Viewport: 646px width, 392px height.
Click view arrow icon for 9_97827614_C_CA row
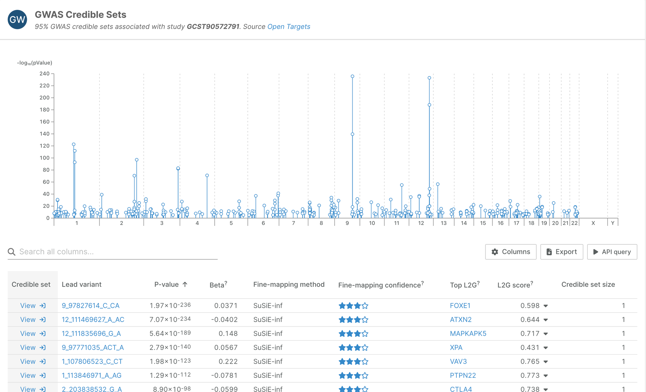coord(43,306)
